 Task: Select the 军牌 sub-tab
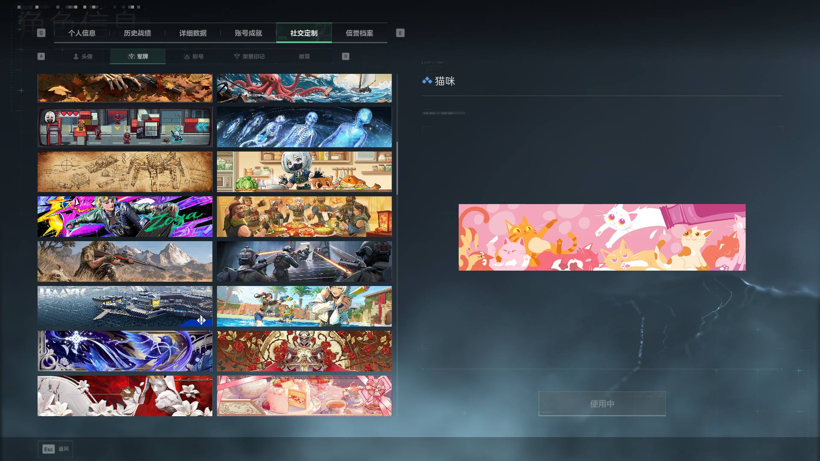[138, 56]
